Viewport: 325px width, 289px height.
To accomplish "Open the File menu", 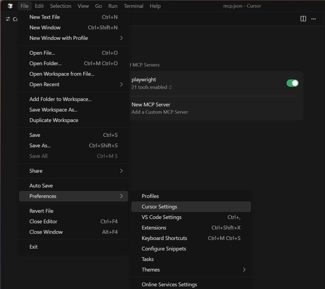I will click(x=24, y=6).
